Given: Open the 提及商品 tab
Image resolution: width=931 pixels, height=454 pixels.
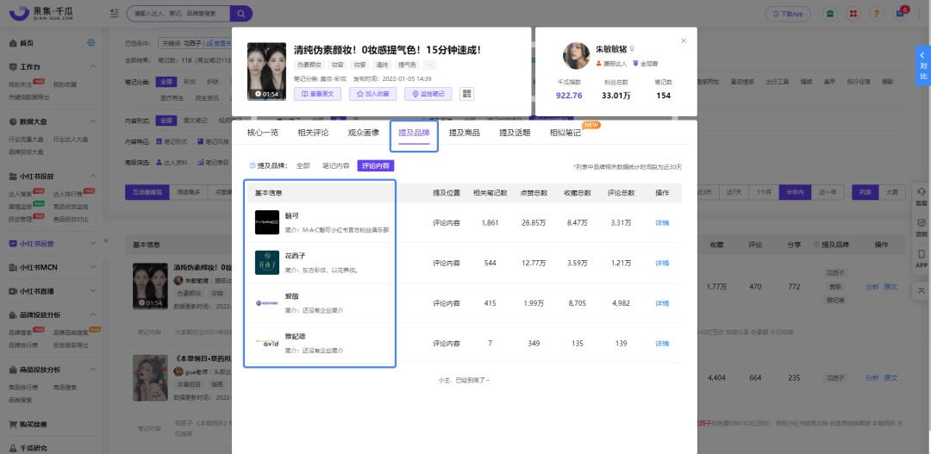Looking at the screenshot, I should click(465, 133).
